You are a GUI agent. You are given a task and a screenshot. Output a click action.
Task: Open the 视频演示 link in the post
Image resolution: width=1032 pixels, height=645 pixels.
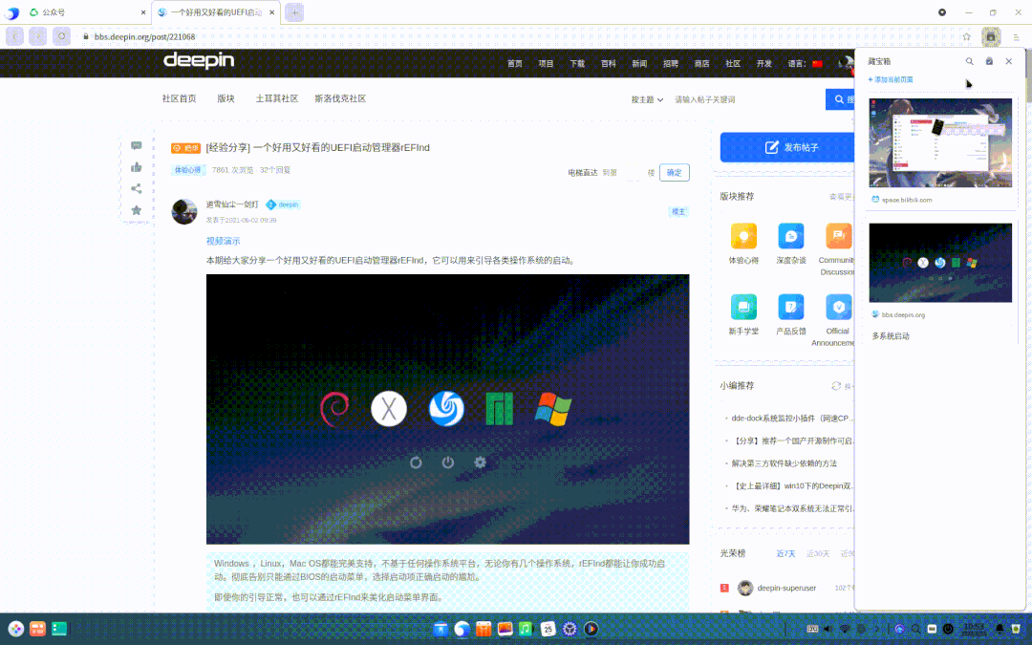point(223,240)
